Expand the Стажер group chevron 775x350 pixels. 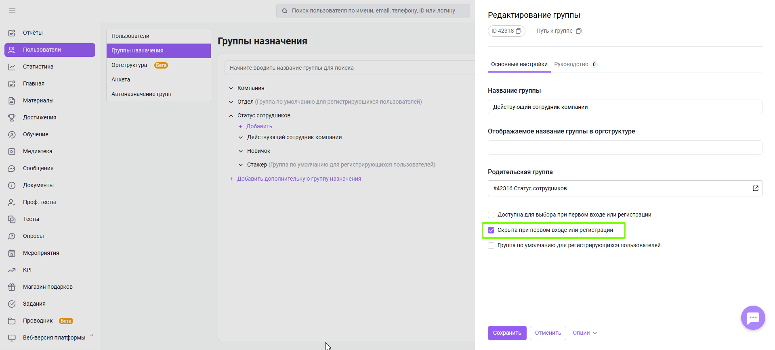point(241,165)
